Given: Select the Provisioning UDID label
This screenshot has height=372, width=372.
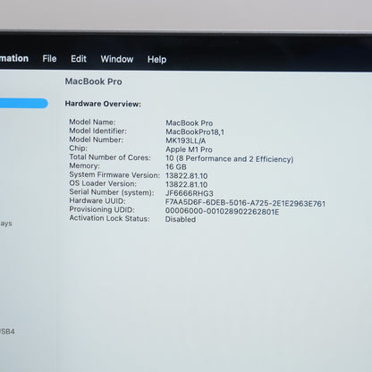Looking at the screenshot, I should coord(102,209).
